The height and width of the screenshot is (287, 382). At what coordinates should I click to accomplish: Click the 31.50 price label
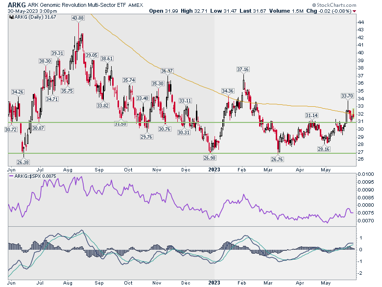click(x=120, y=124)
